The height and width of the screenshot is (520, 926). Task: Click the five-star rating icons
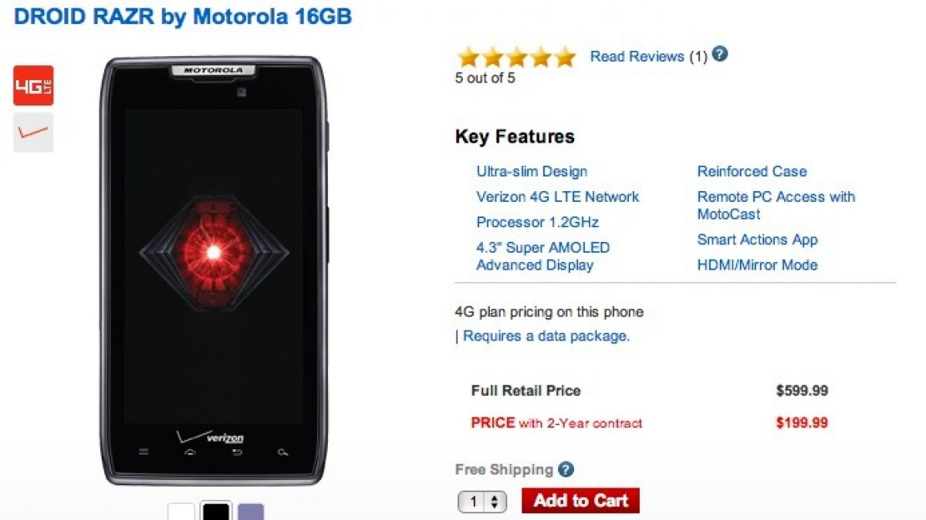coord(516,56)
